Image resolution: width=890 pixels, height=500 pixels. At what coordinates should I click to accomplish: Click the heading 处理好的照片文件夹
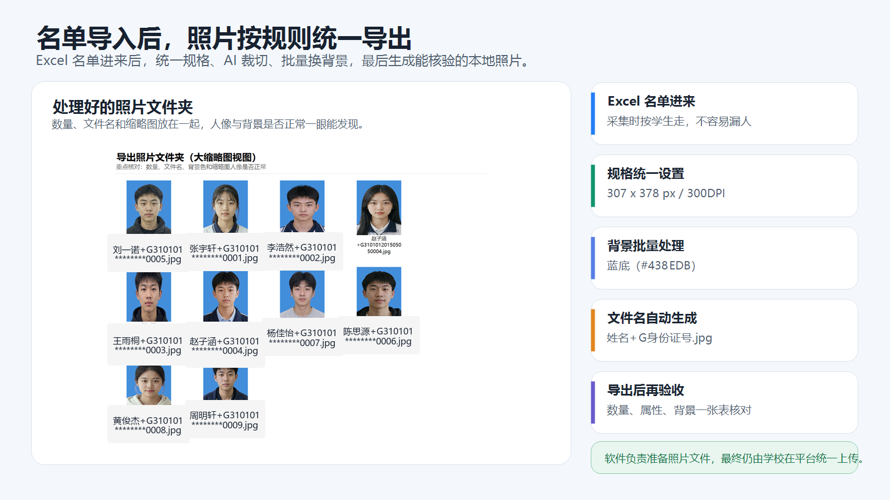[x=122, y=107]
